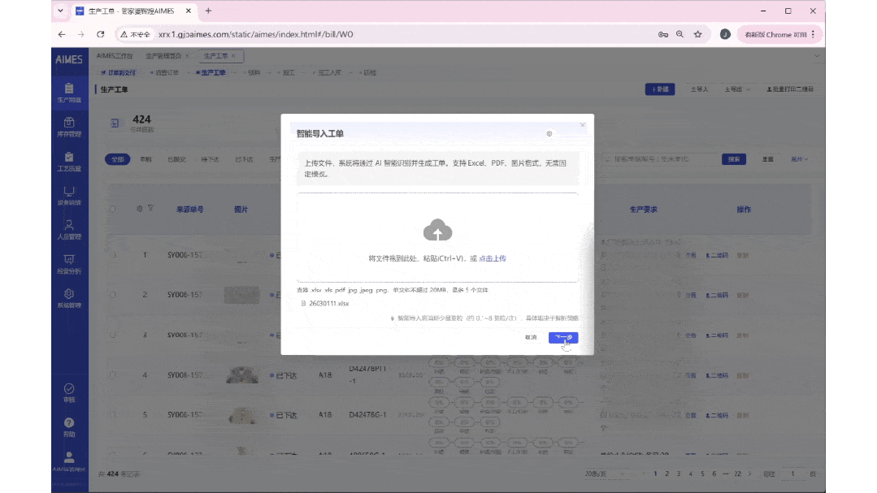877x493 pixels.
Task: Click the 点击上传 upload link
Action: (493, 258)
